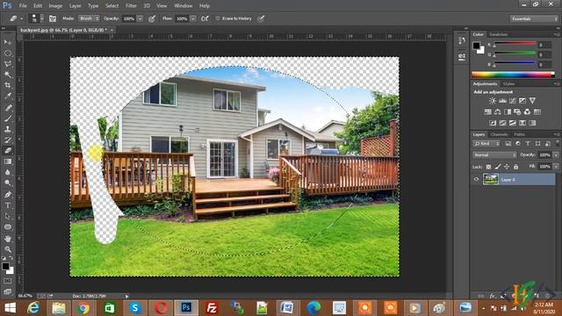Toggle the Brush panel button in options bar
Image resolution: width=562 pixels, height=316 pixels.
pyautogui.click(x=53, y=18)
